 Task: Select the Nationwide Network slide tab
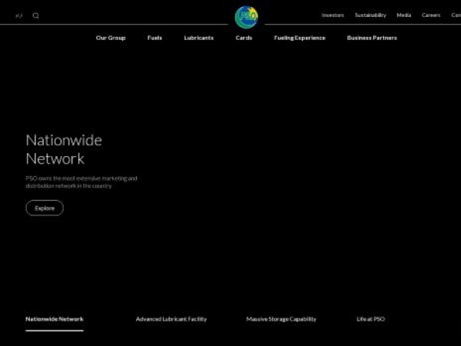point(55,319)
